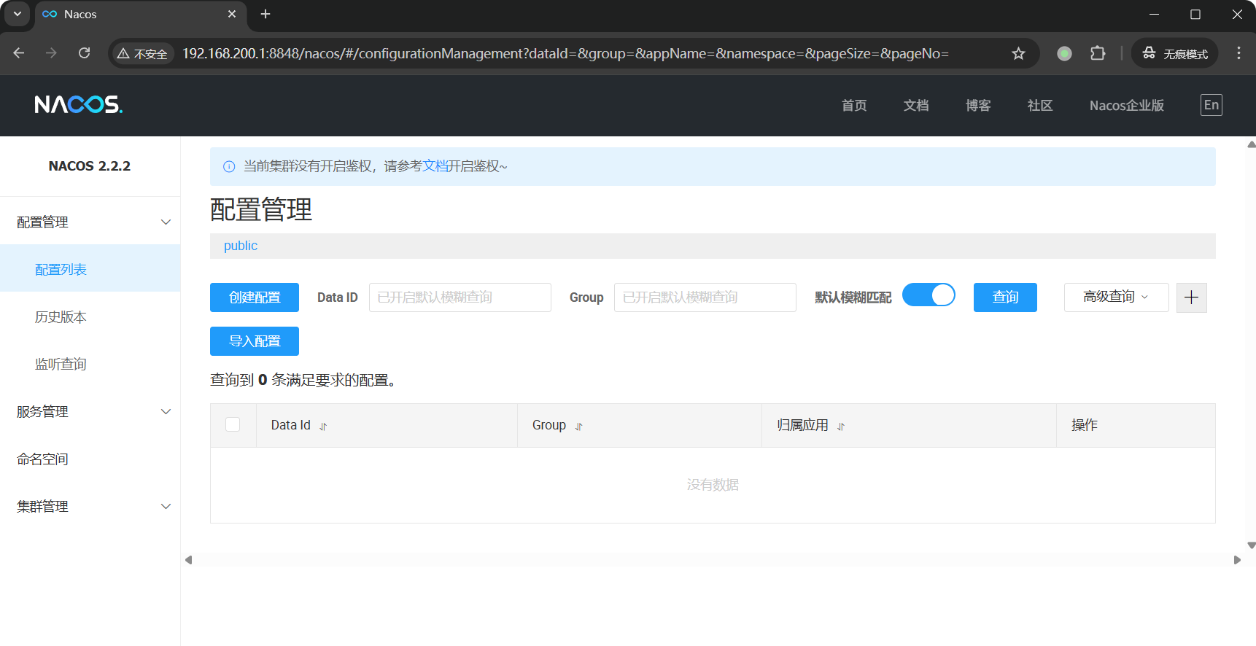Click the NACOS 2.2.2 version label

click(x=90, y=166)
